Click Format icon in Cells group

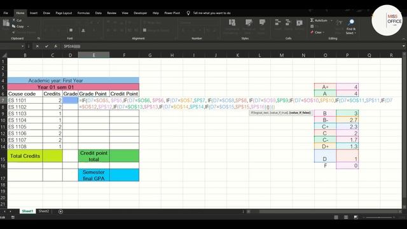[x=300, y=23]
